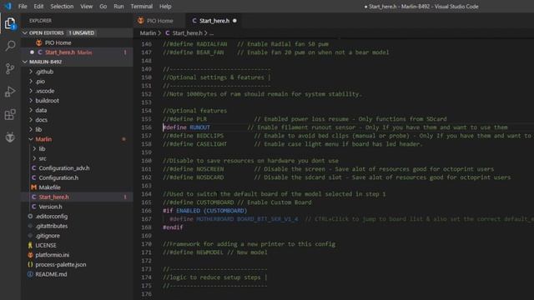Screen dimensions: 534x300
Task: Expand the .vscode folder
Action: coord(31,91)
